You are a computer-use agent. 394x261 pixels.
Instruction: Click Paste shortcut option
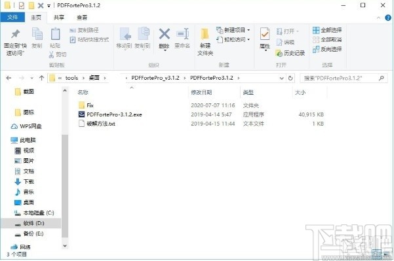coord(89,40)
